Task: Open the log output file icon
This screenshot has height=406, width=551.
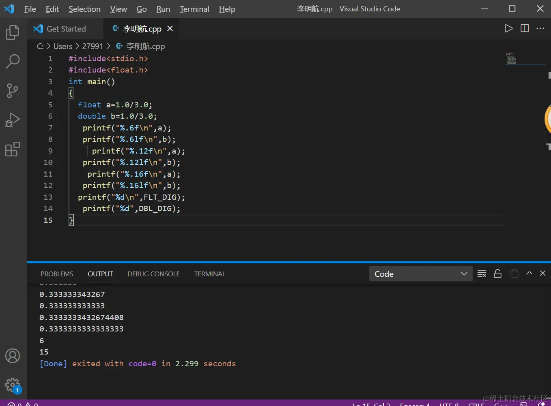Action: tap(514, 274)
